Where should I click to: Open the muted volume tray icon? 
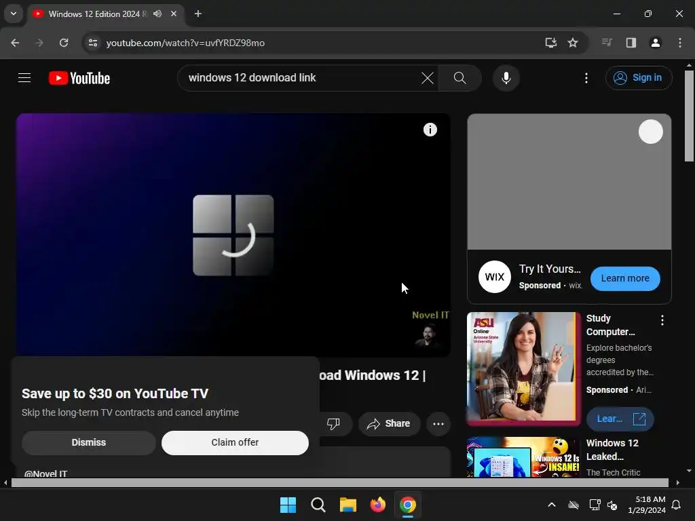pyautogui.click(x=612, y=505)
